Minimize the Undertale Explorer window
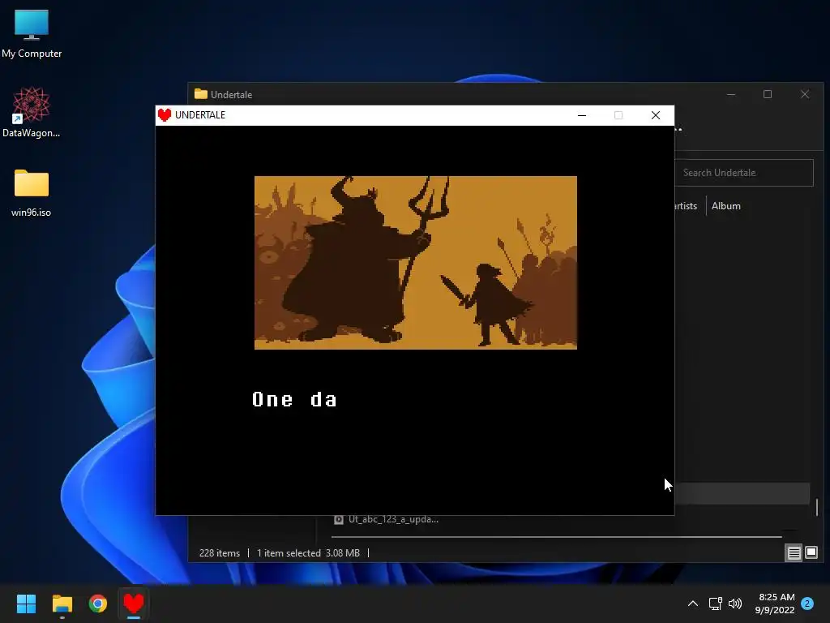 coord(731,94)
